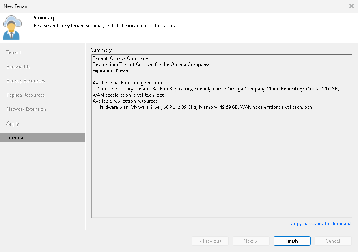Go to the Backup Resources step
Image resolution: width=358 pixels, height=252 pixels.
pos(26,80)
